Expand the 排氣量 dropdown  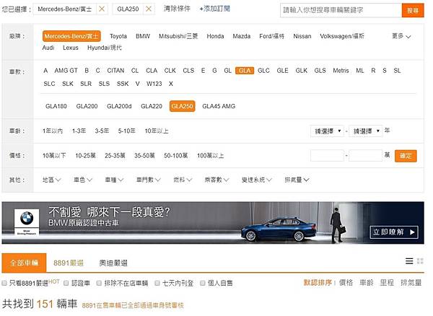point(297,180)
